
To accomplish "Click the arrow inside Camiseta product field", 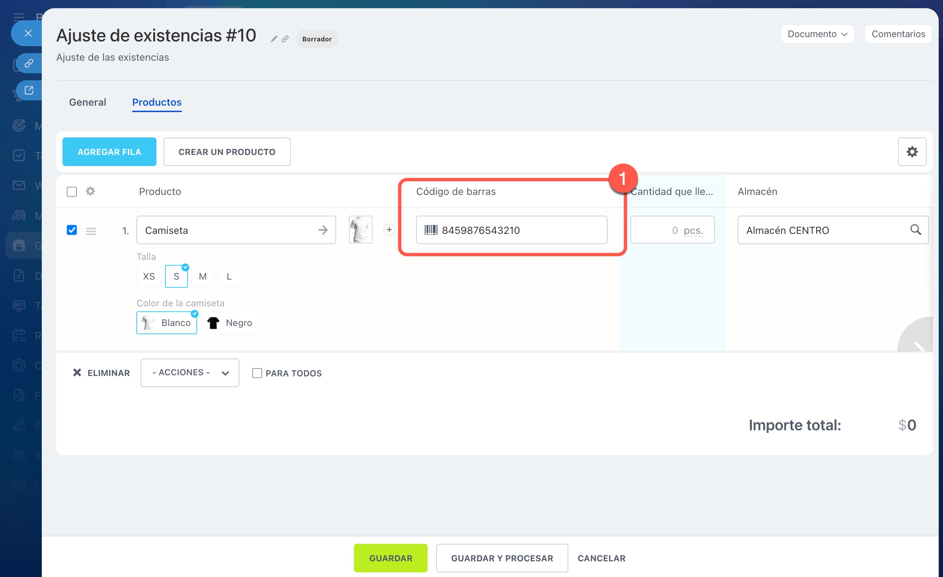I will pyautogui.click(x=323, y=230).
